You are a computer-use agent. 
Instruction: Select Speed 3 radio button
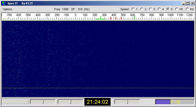click(151, 9)
